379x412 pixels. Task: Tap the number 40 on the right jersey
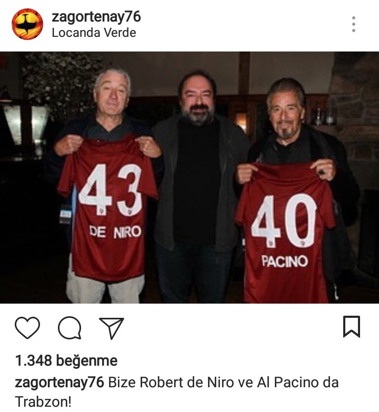pos(284,220)
